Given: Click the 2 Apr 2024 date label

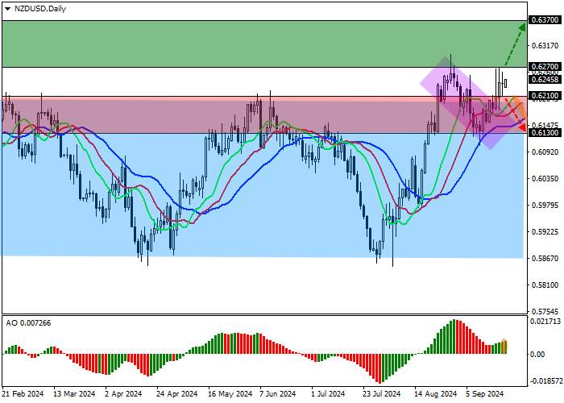Looking at the screenshot, I should click(x=123, y=394).
